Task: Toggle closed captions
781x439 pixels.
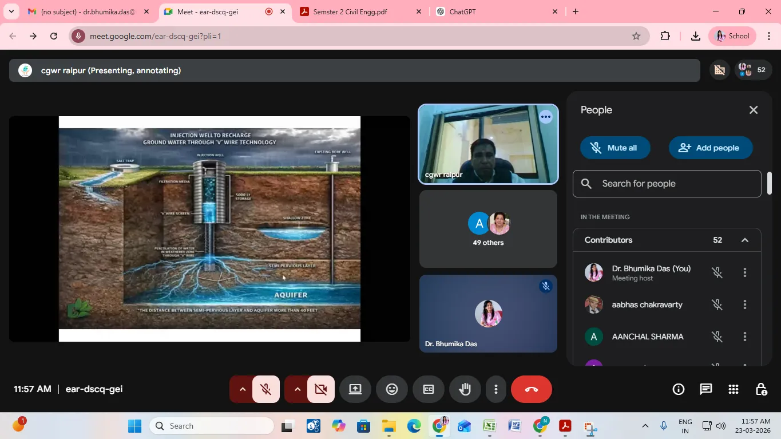Action: coord(429,389)
